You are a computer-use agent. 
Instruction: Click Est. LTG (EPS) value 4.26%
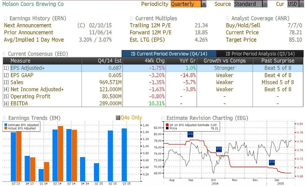click(x=201, y=40)
